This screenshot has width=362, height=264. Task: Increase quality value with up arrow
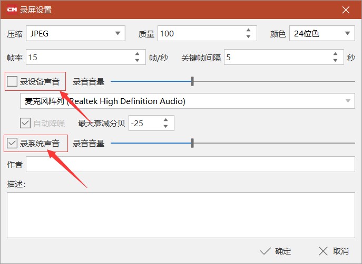click(248, 30)
